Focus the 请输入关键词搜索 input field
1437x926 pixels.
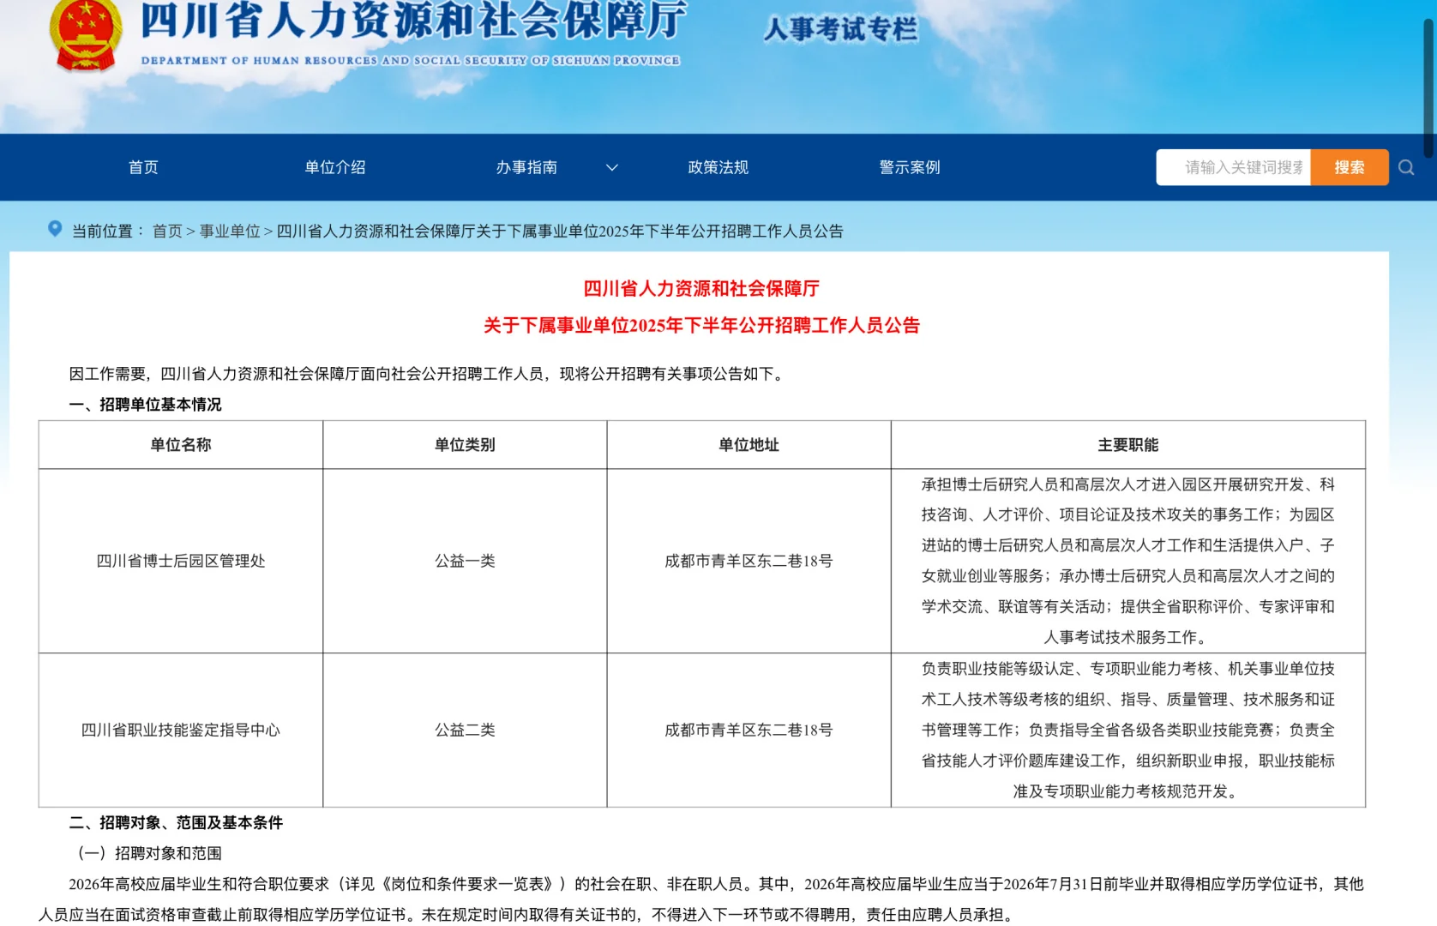click(1234, 167)
